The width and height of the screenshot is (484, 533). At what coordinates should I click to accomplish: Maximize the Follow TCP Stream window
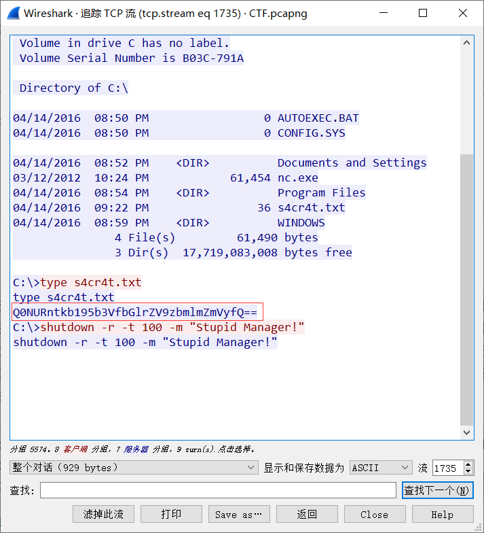[423, 14]
